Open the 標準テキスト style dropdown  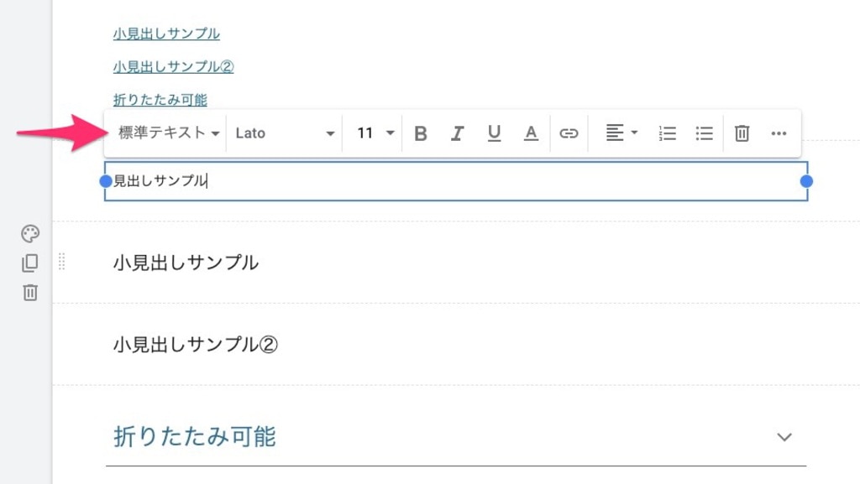(168, 133)
